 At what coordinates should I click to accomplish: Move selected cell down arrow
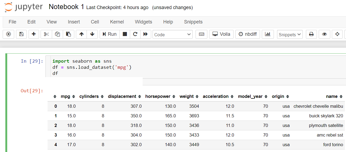click(92, 34)
